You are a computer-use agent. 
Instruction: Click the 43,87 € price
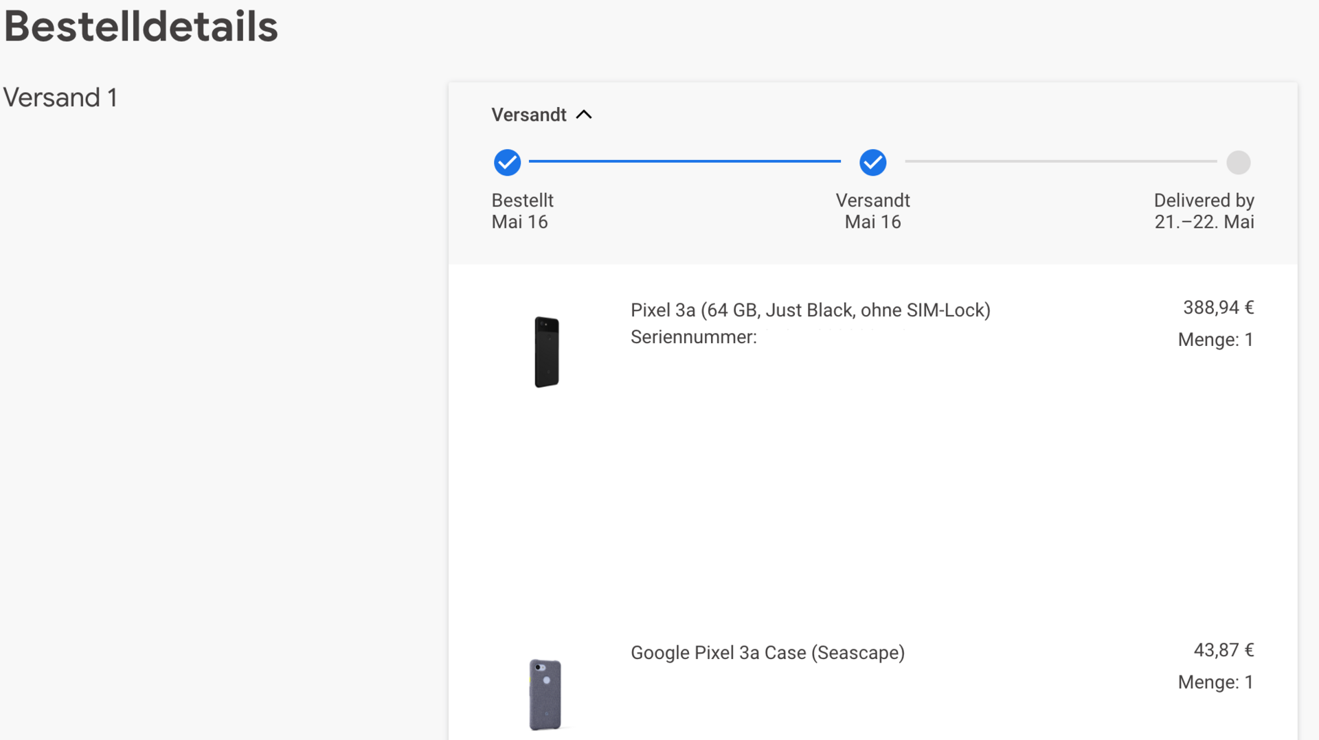pos(1224,650)
